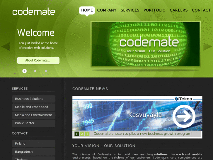This screenshot has width=213, height=160.
Task: Select the third hero slide dot
Action: (46, 71)
